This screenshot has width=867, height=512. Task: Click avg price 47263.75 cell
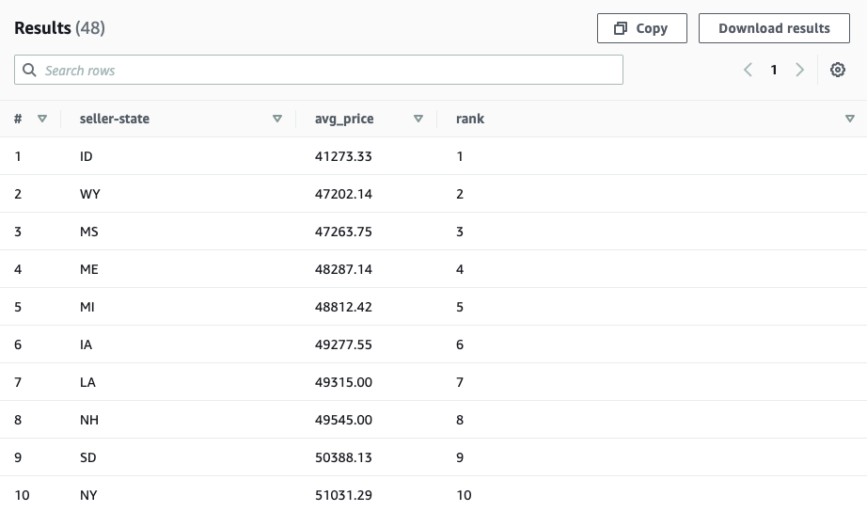pyautogui.click(x=343, y=232)
